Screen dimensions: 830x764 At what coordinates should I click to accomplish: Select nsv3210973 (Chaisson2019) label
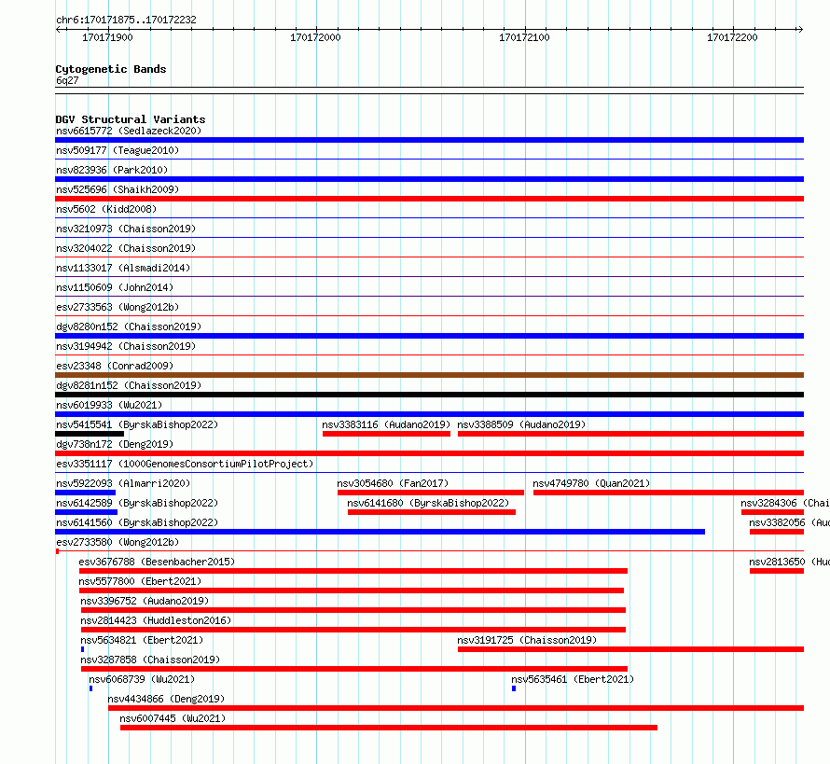click(126, 229)
